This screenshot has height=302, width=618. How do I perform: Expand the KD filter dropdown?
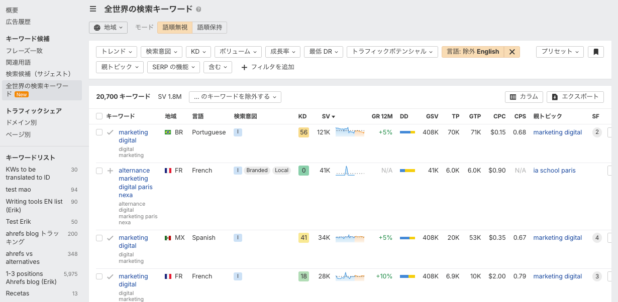[198, 52]
